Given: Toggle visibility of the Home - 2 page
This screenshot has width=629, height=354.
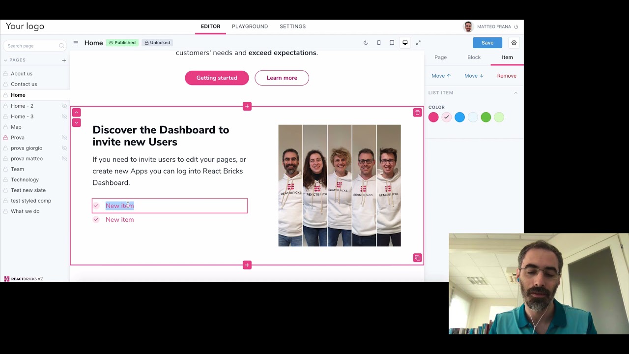Looking at the screenshot, I should pos(64,106).
